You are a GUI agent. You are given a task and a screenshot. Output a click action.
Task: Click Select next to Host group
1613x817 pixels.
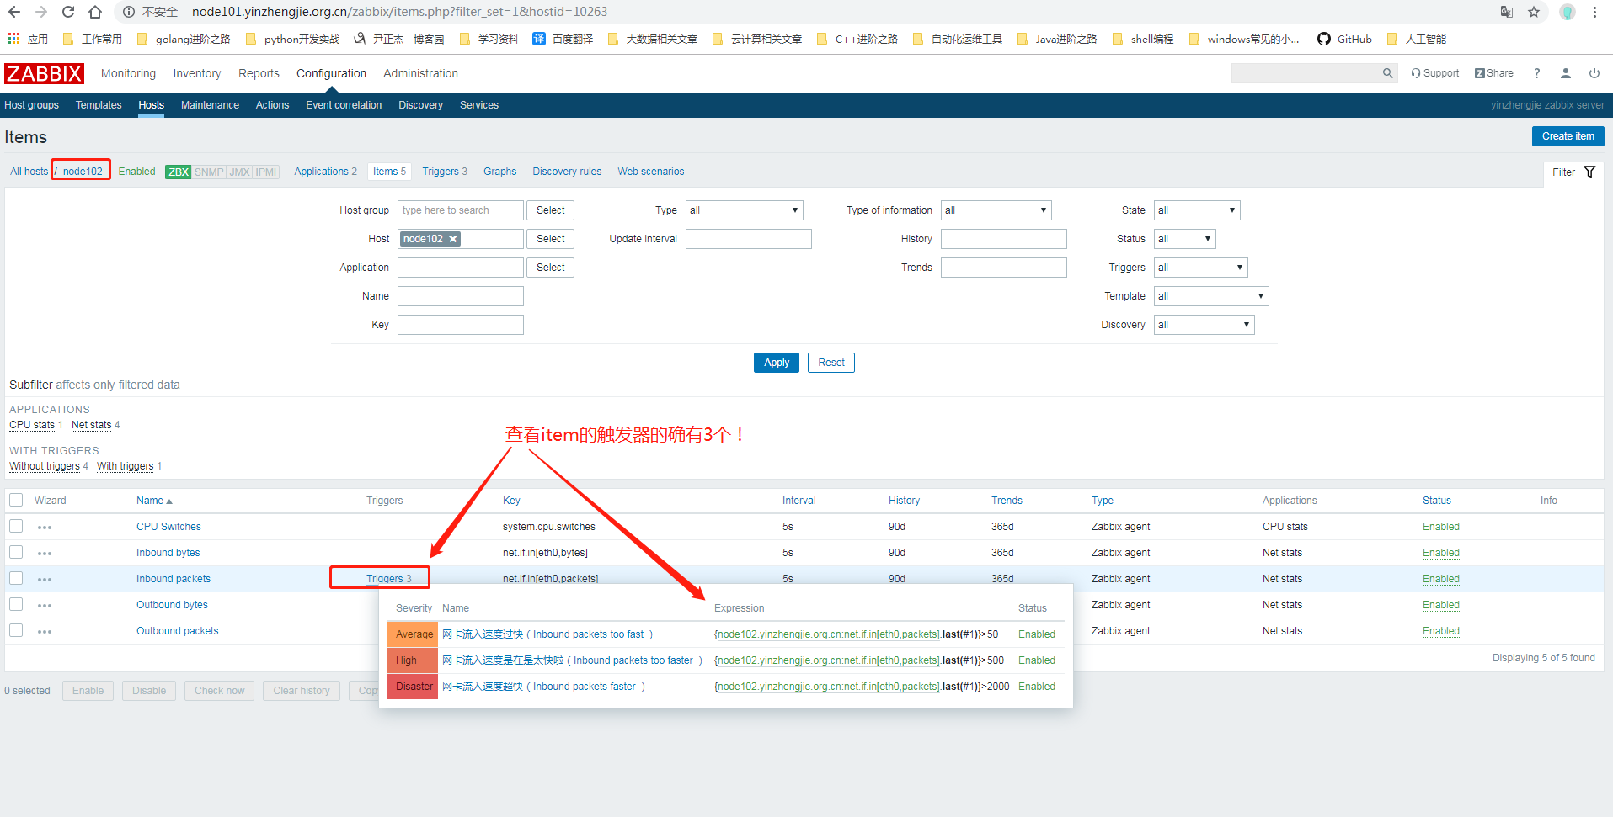[550, 210]
